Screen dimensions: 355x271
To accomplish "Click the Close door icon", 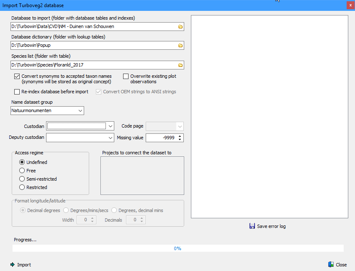I will tap(331, 265).
